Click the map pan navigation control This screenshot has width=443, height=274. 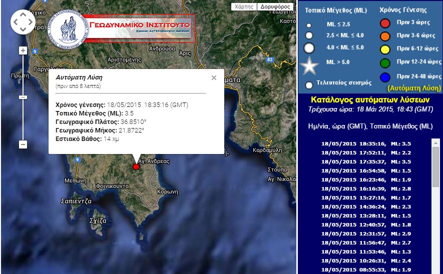point(23,22)
